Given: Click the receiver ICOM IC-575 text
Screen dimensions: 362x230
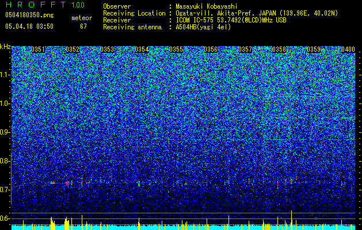Looking at the screenshot, I should tap(231, 20).
